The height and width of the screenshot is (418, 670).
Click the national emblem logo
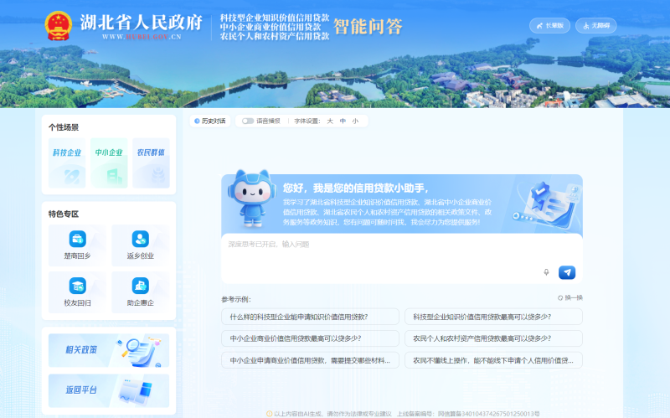[x=59, y=26]
